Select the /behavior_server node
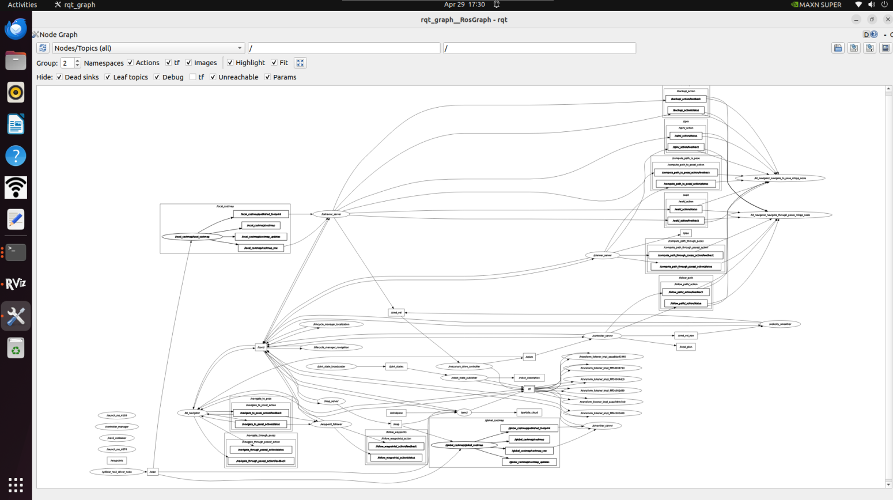 [331, 214]
